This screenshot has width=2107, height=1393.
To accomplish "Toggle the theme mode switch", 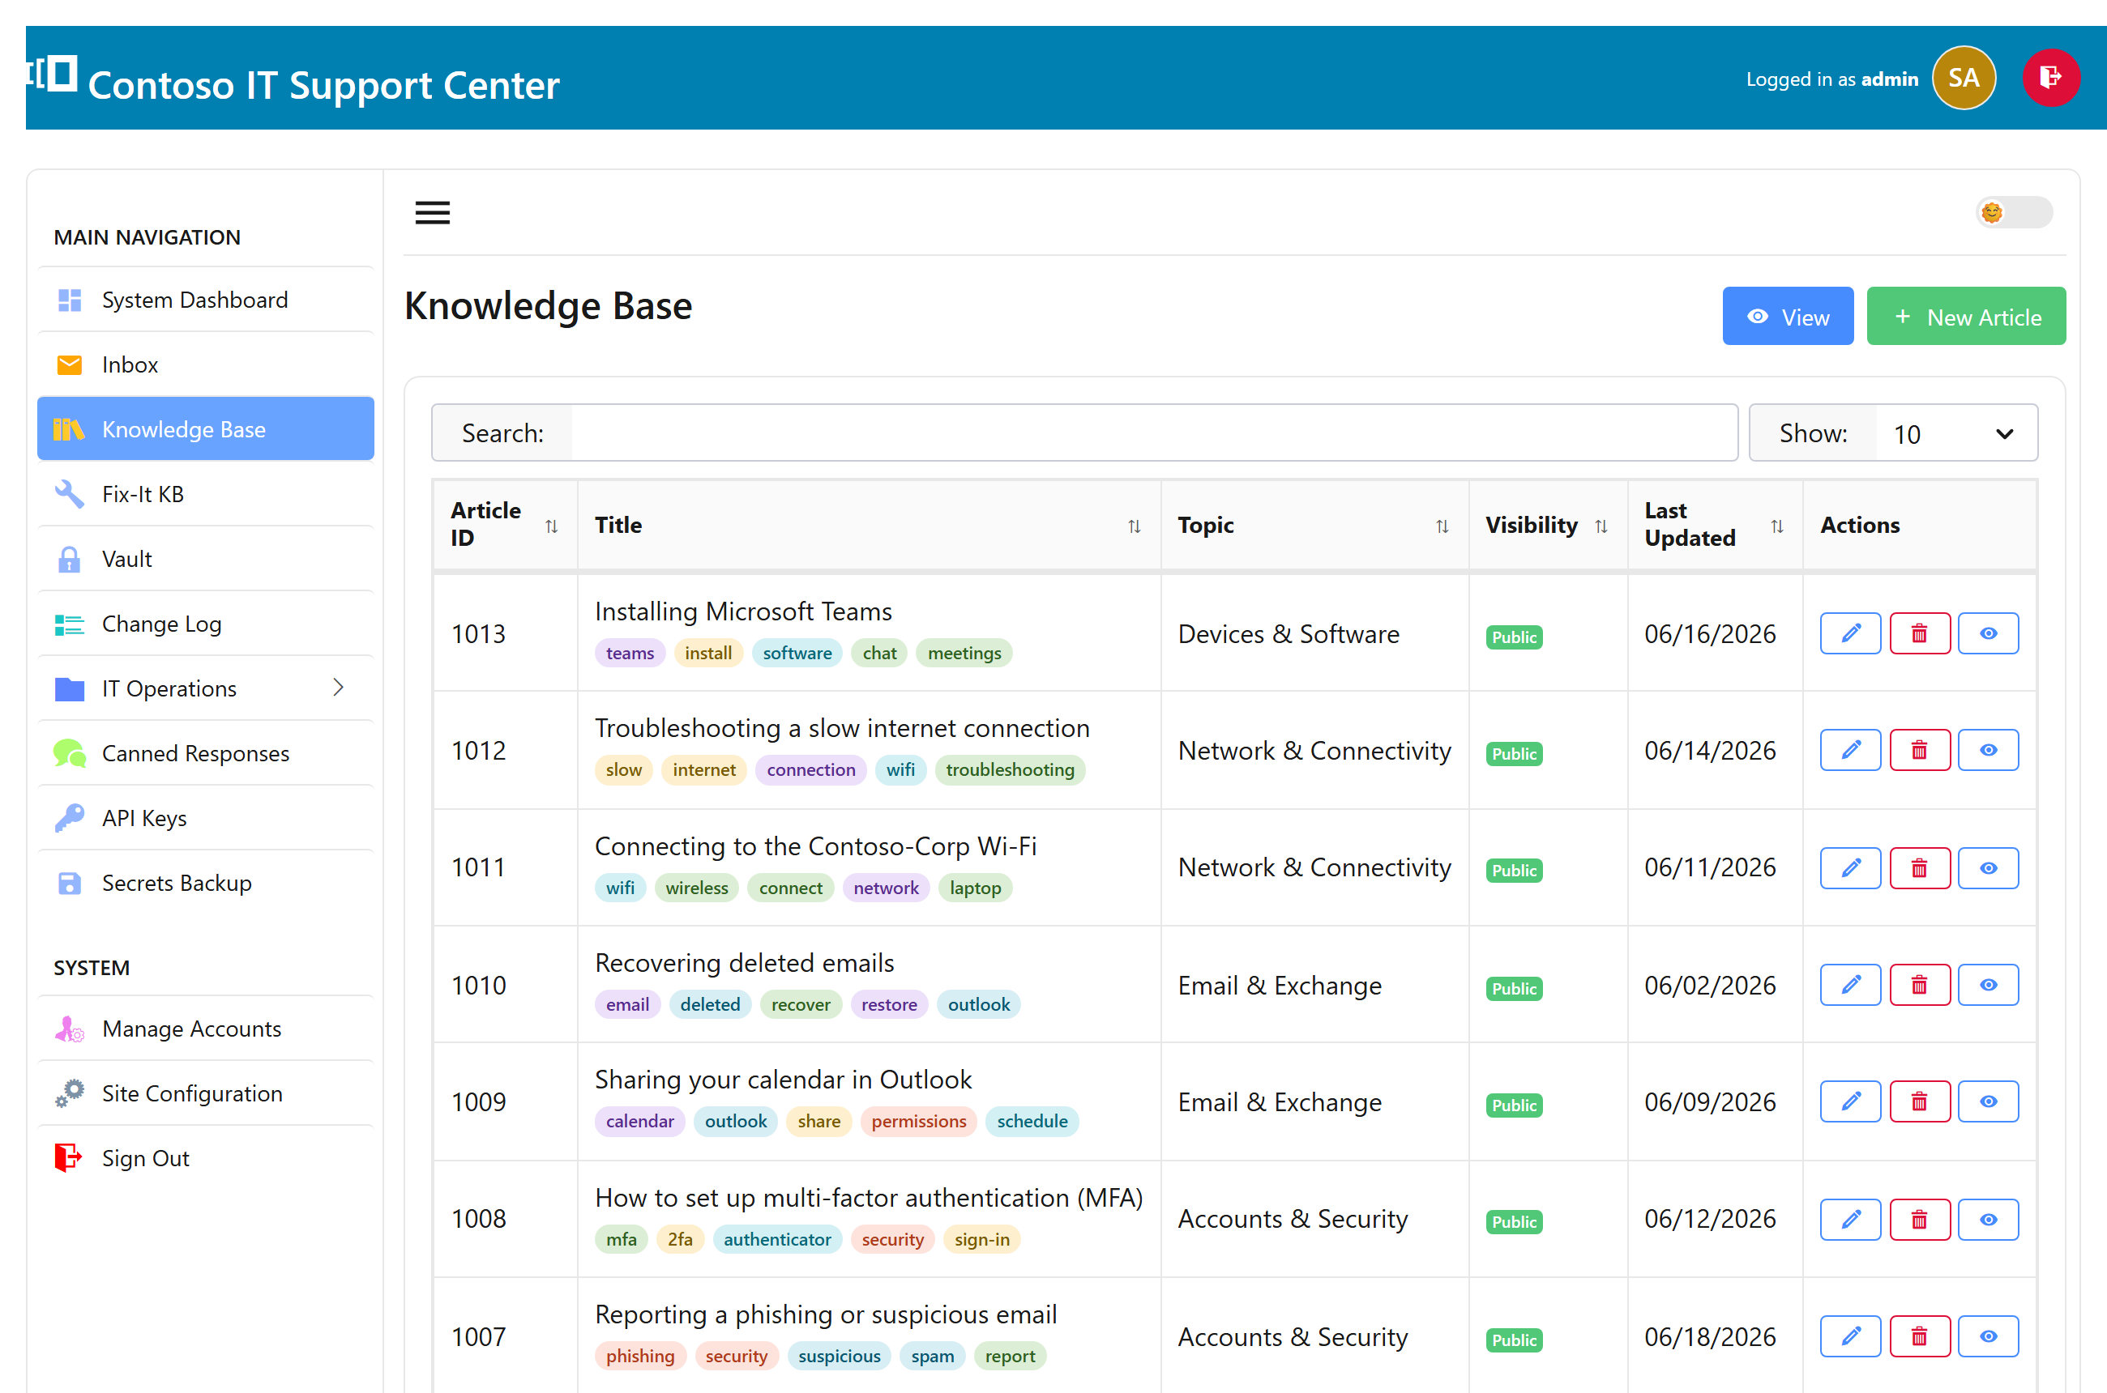I will point(2014,212).
